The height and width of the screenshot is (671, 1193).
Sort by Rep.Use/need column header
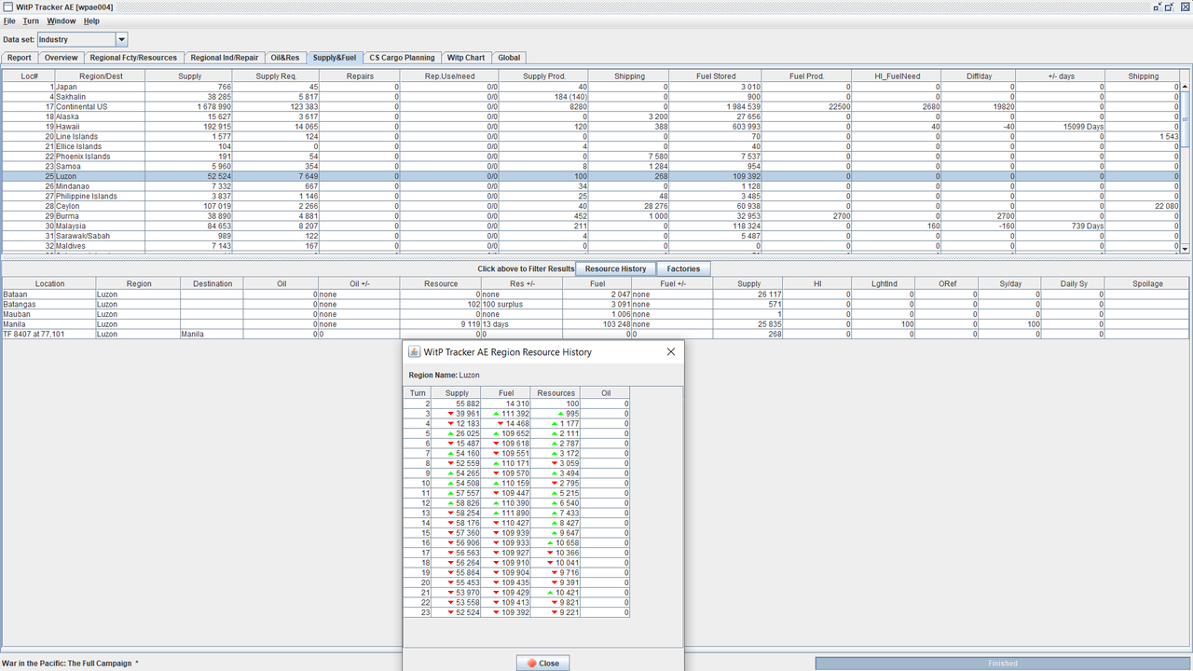click(x=450, y=76)
